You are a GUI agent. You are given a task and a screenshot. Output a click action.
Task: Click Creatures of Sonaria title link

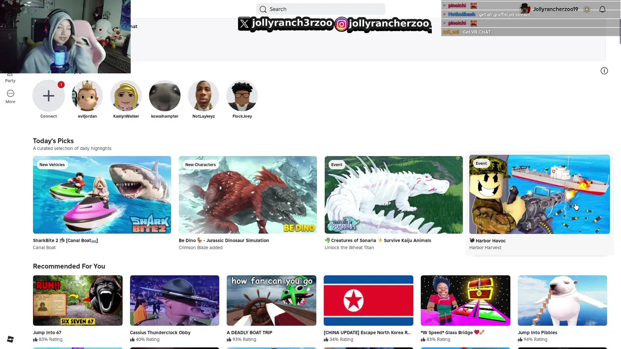click(x=378, y=240)
